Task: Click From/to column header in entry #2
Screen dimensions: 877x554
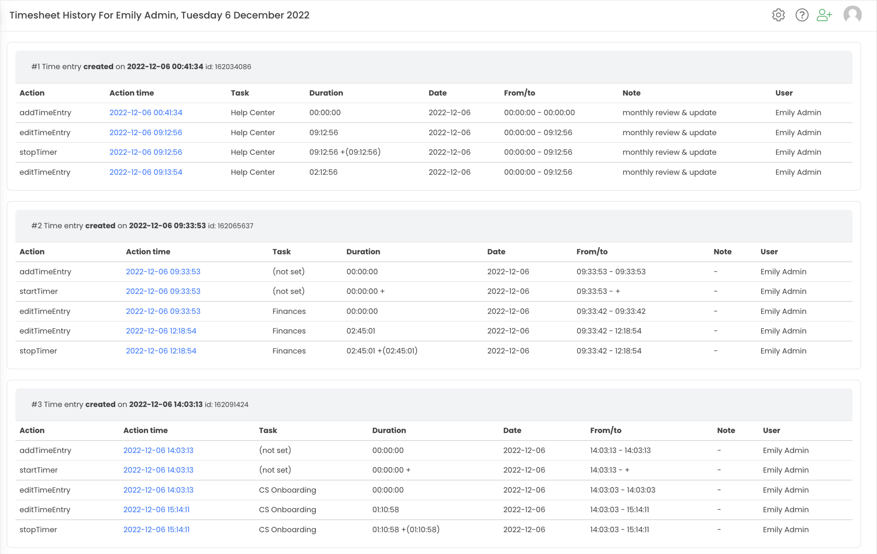Action: [x=592, y=252]
